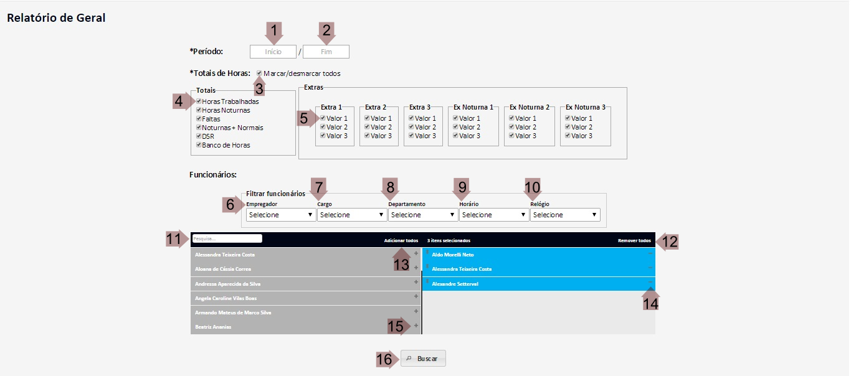
Task: Add Alessandra Teixeira Costa with plus icon
Action: (416, 253)
